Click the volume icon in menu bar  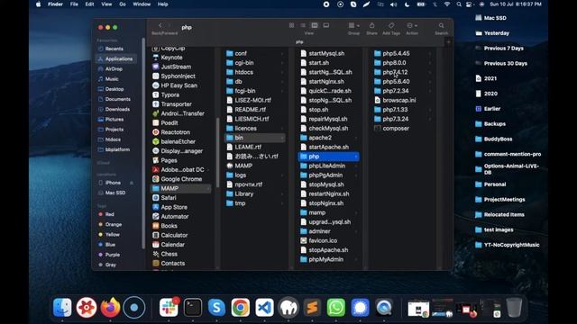pyautogui.click(x=393, y=4)
